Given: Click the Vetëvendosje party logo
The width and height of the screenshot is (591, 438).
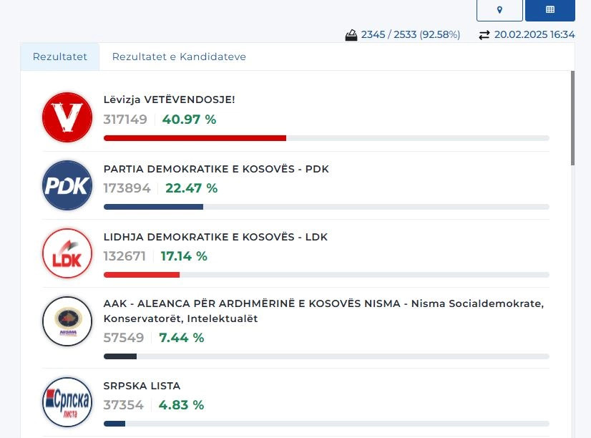Looking at the screenshot, I should point(67,117).
